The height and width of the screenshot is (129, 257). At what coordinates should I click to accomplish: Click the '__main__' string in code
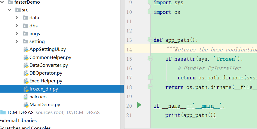[207, 106]
